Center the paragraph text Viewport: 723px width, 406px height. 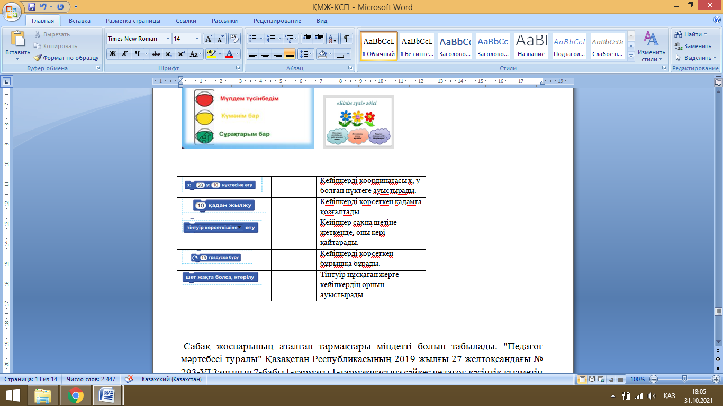pyautogui.click(x=265, y=54)
